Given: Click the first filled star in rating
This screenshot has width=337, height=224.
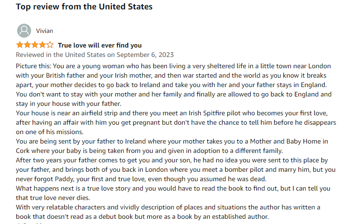Looking at the screenshot, I should [x=19, y=45].
